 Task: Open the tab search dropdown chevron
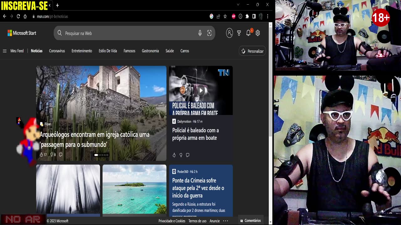tap(238, 5)
